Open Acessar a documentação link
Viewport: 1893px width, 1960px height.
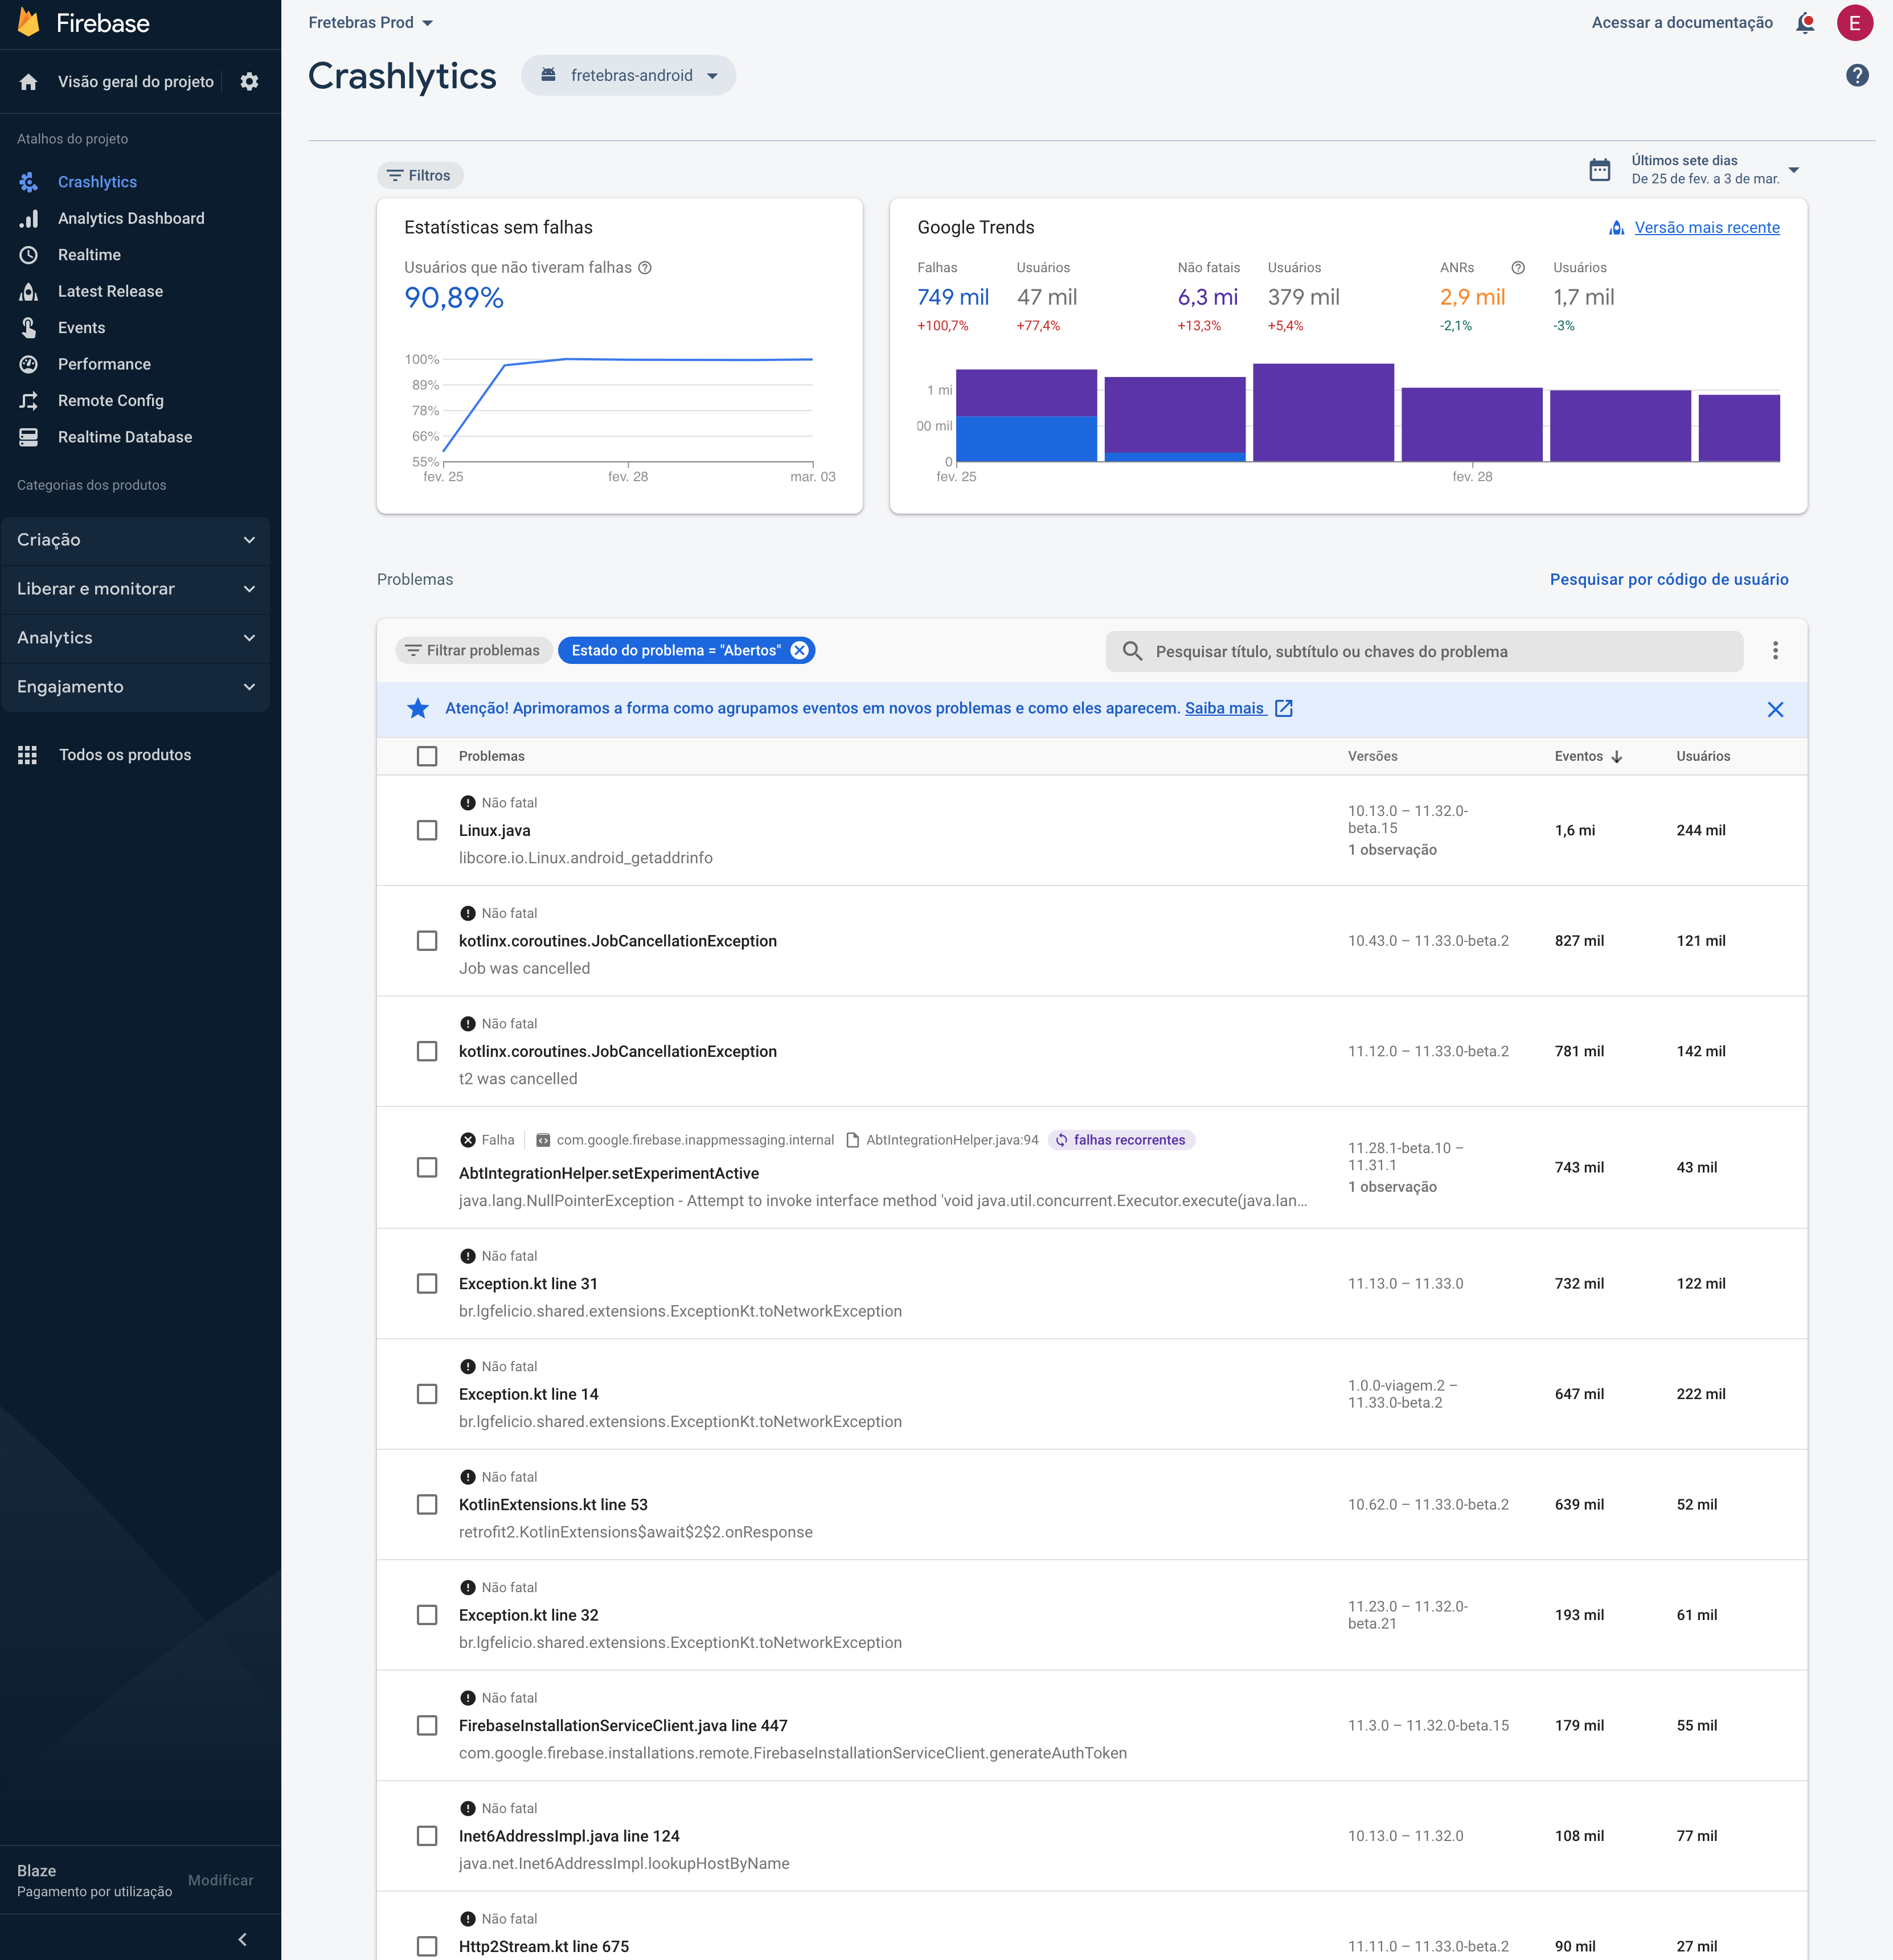coord(1682,23)
